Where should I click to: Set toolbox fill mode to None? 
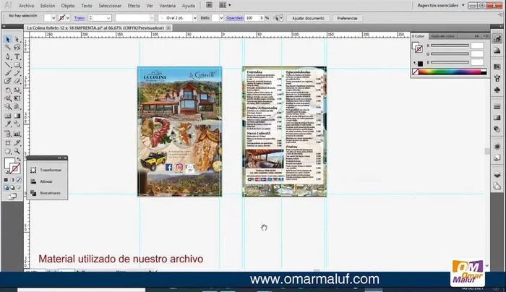coord(19,180)
